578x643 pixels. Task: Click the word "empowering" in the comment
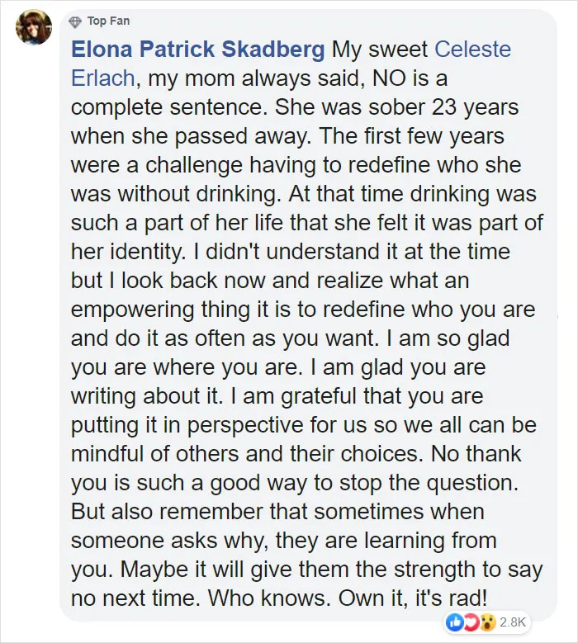132,310
